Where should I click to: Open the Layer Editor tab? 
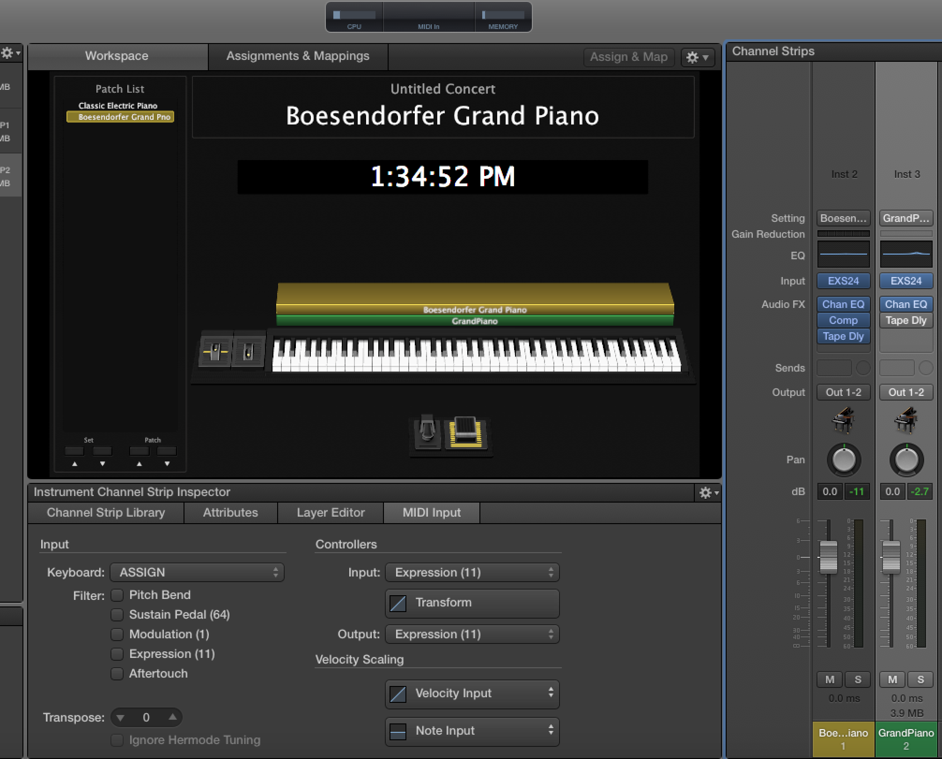click(331, 512)
